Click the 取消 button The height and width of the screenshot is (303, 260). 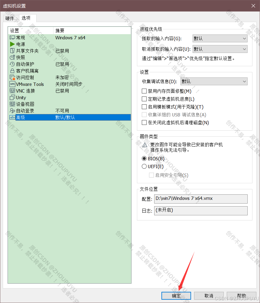[209, 296]
